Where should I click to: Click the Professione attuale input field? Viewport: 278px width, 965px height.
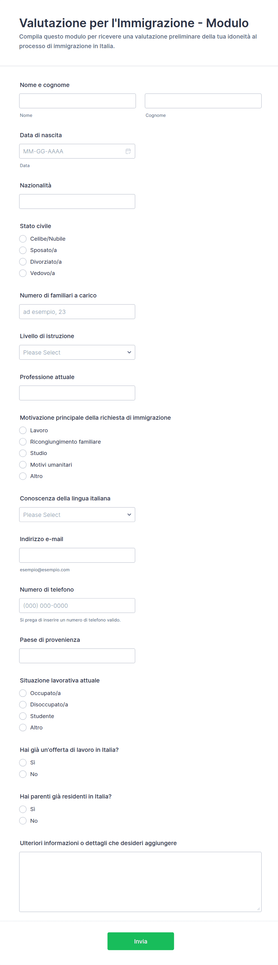click(77, 393)
